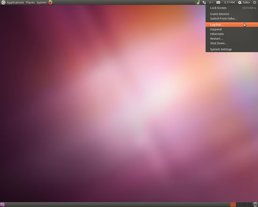Open the mail envelope messaging menu

[218, 2]
